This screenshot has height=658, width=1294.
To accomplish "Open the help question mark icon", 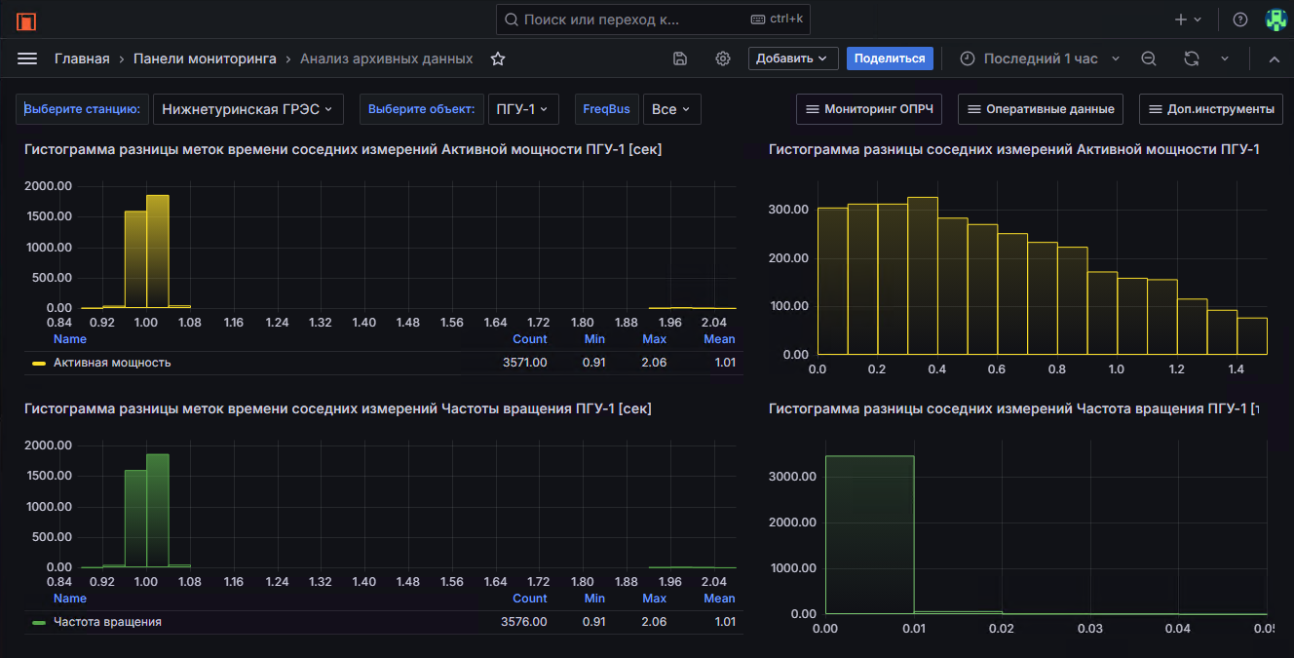I will 1240,19.
